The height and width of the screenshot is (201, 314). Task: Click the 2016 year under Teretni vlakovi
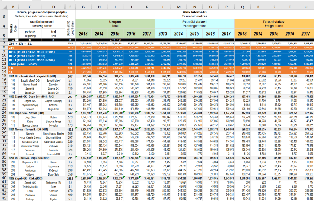pyautogui.click(x=290, y=34)
